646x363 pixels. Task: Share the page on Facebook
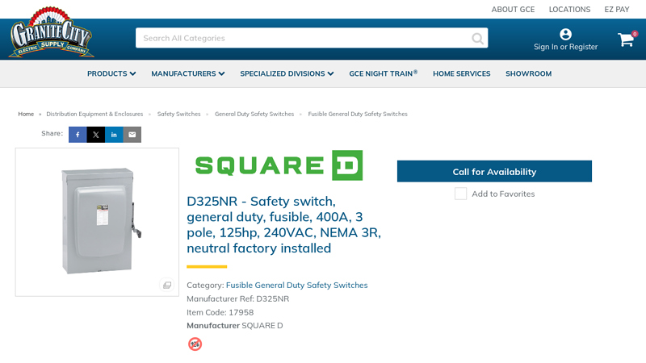click(78, 135)
